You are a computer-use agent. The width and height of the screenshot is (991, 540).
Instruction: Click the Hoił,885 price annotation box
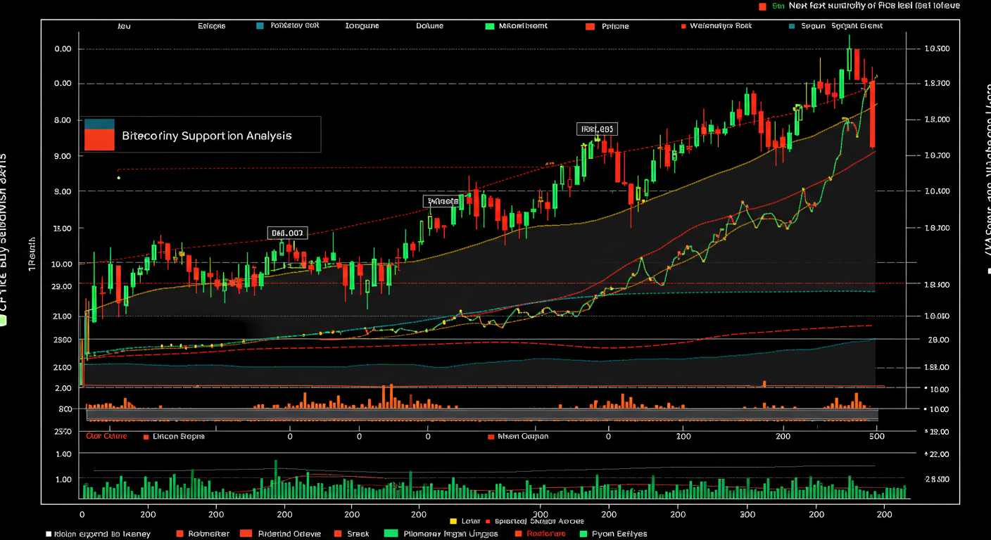(x=597, y=129)
